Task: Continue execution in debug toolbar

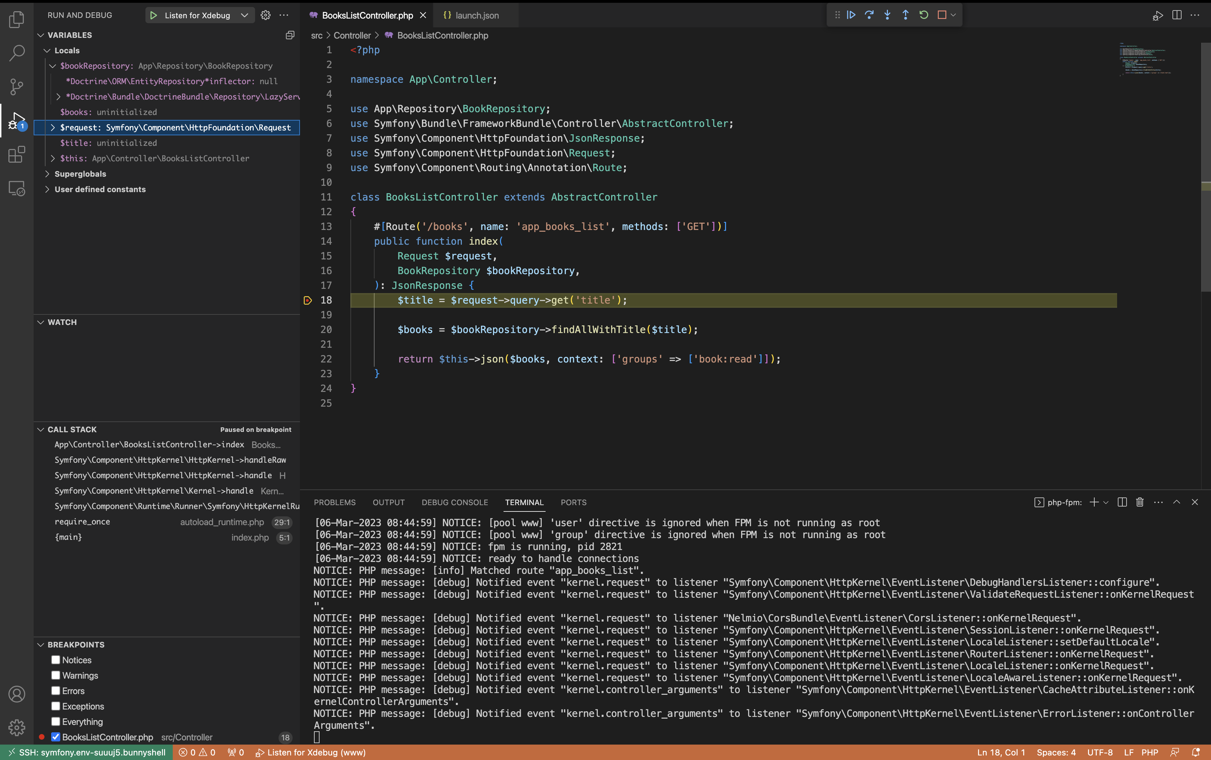Action: 851,15
